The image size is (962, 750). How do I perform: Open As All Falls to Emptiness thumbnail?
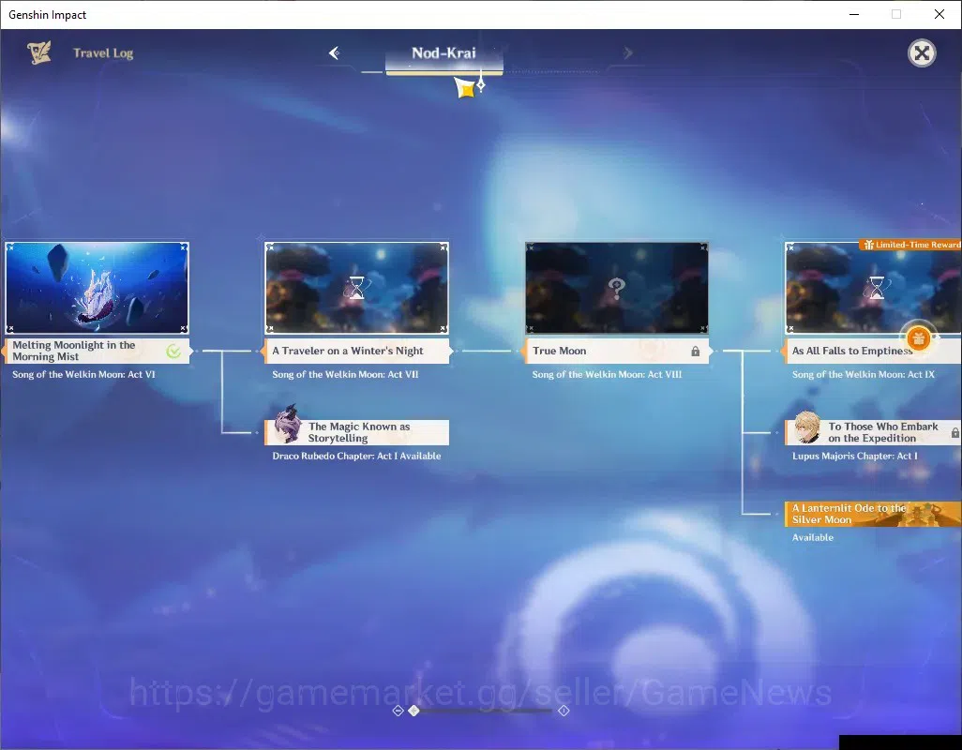(873, 288)
